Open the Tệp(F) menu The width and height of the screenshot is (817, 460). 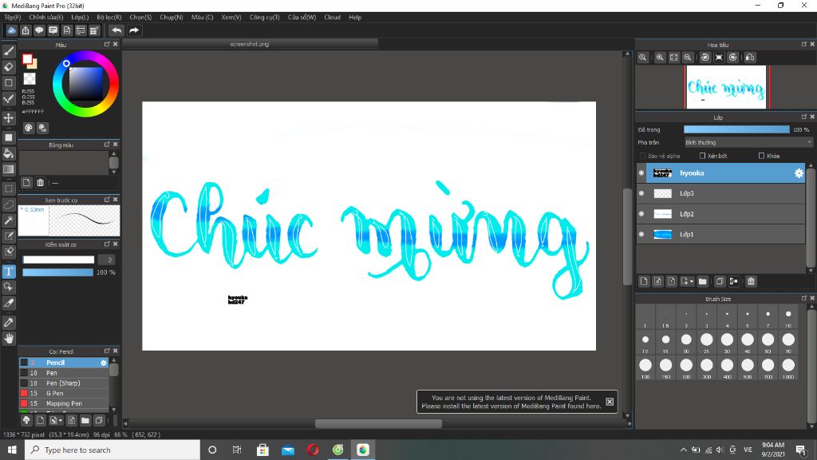coord(13,18)
